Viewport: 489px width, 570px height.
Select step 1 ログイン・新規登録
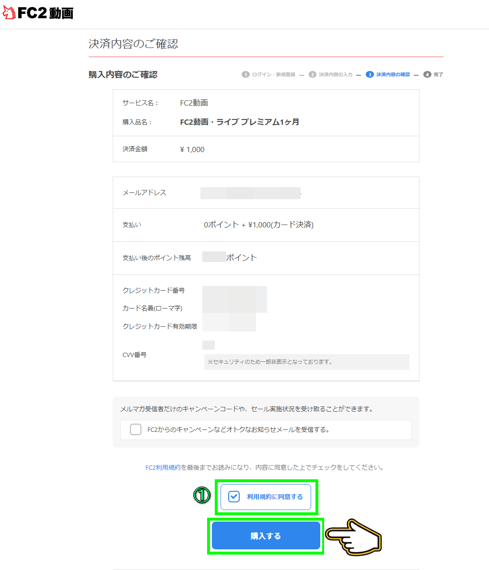tap(268, 74)
